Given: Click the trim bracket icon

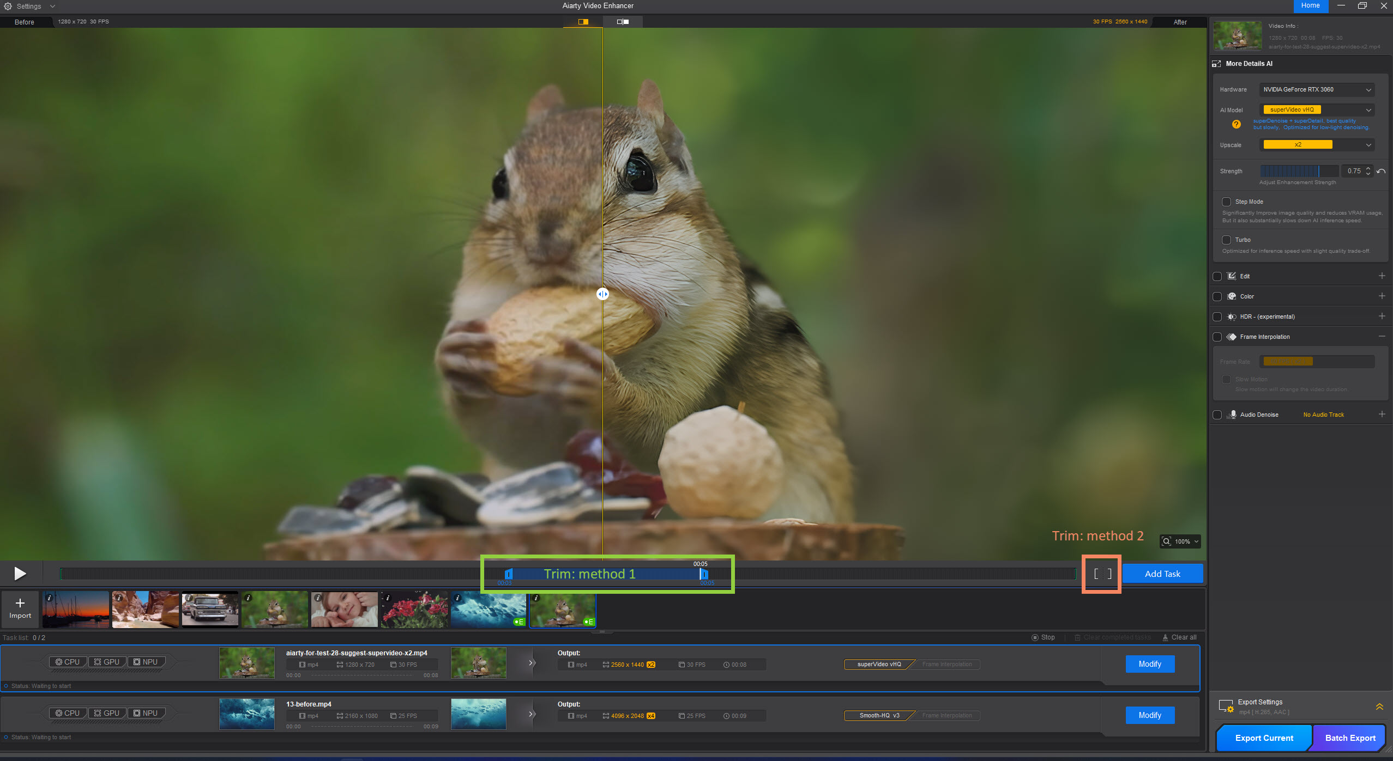Looking at the screenshot, I should [1102, 574].
